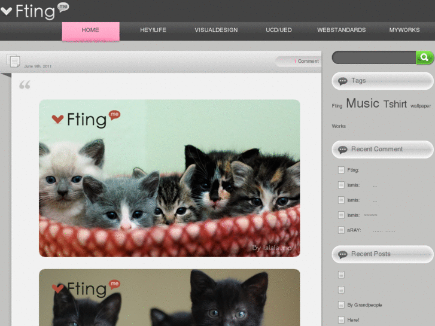
Task: Select the Tshirt tag
Action: 395,104
